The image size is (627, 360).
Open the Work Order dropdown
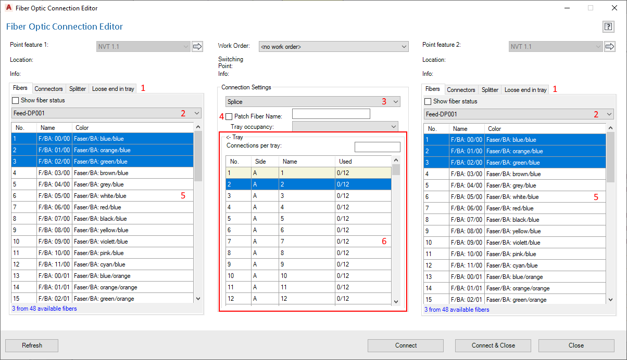333,47
